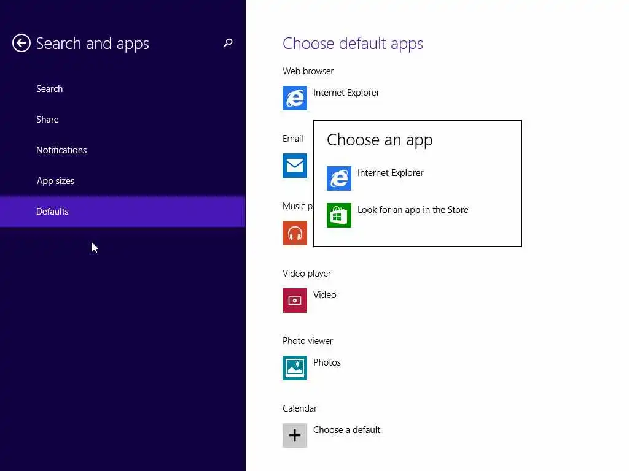This screenshot has width=629, height=471.
Task: Click the Internet Explorer label under Web browser
Action: 346,93
